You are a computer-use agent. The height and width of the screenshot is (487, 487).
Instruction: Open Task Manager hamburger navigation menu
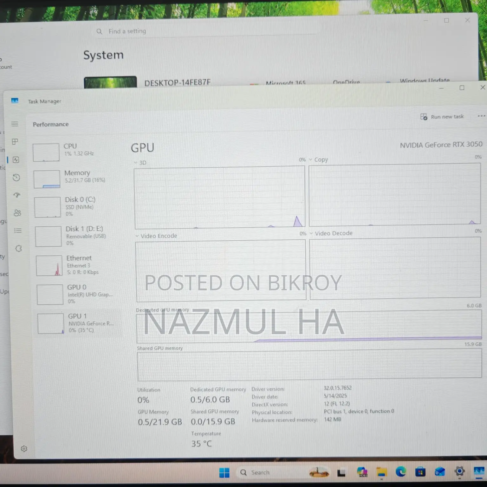click(15, 124)
